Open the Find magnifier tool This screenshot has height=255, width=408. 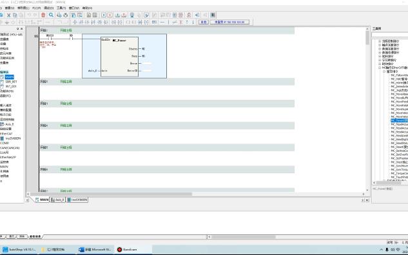52,15
